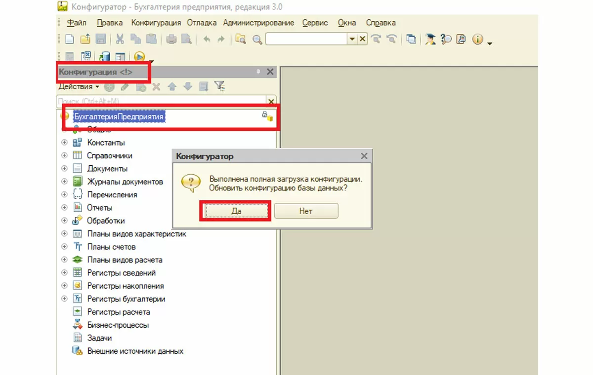This screenshot has width=593, height=375.
Task: Expand the Журналы документов node
Action: [x=64, y=182]
